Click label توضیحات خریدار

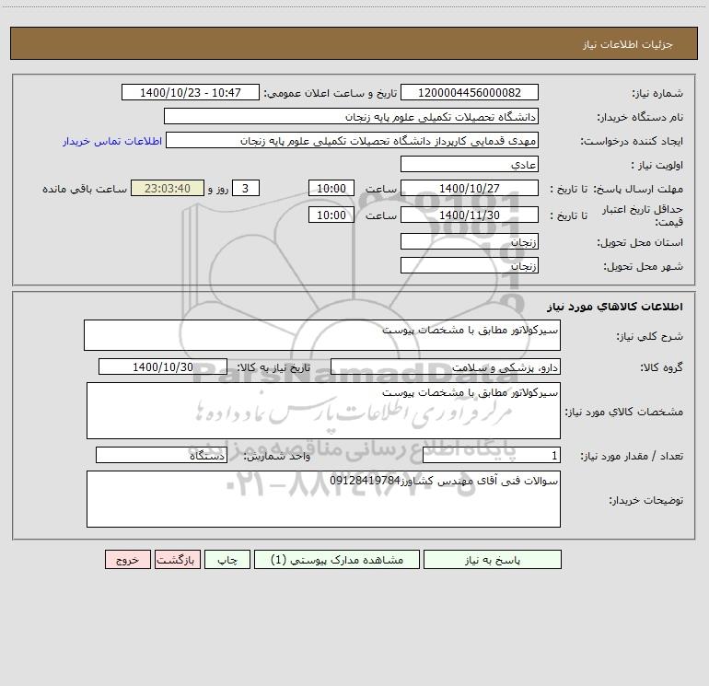point(646,500)
